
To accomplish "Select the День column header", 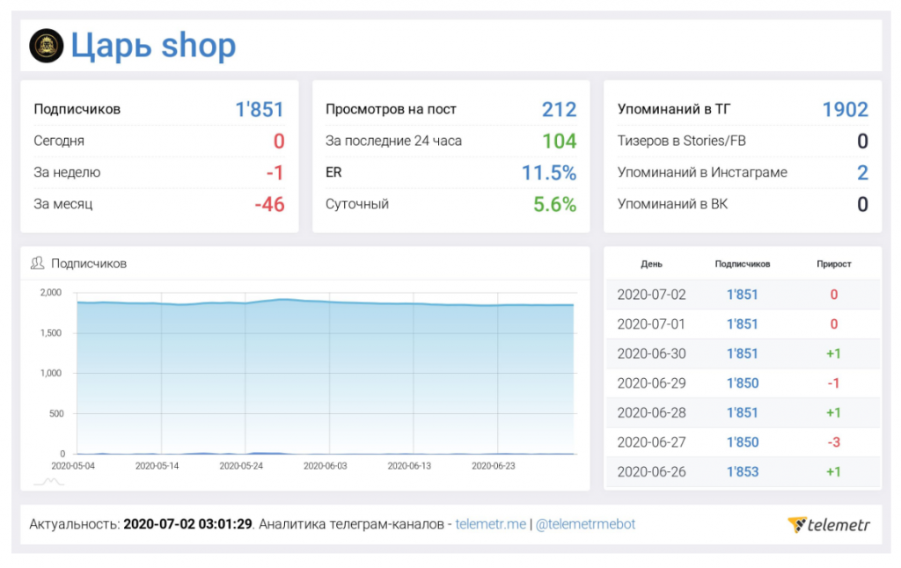I will click(652, 264).
